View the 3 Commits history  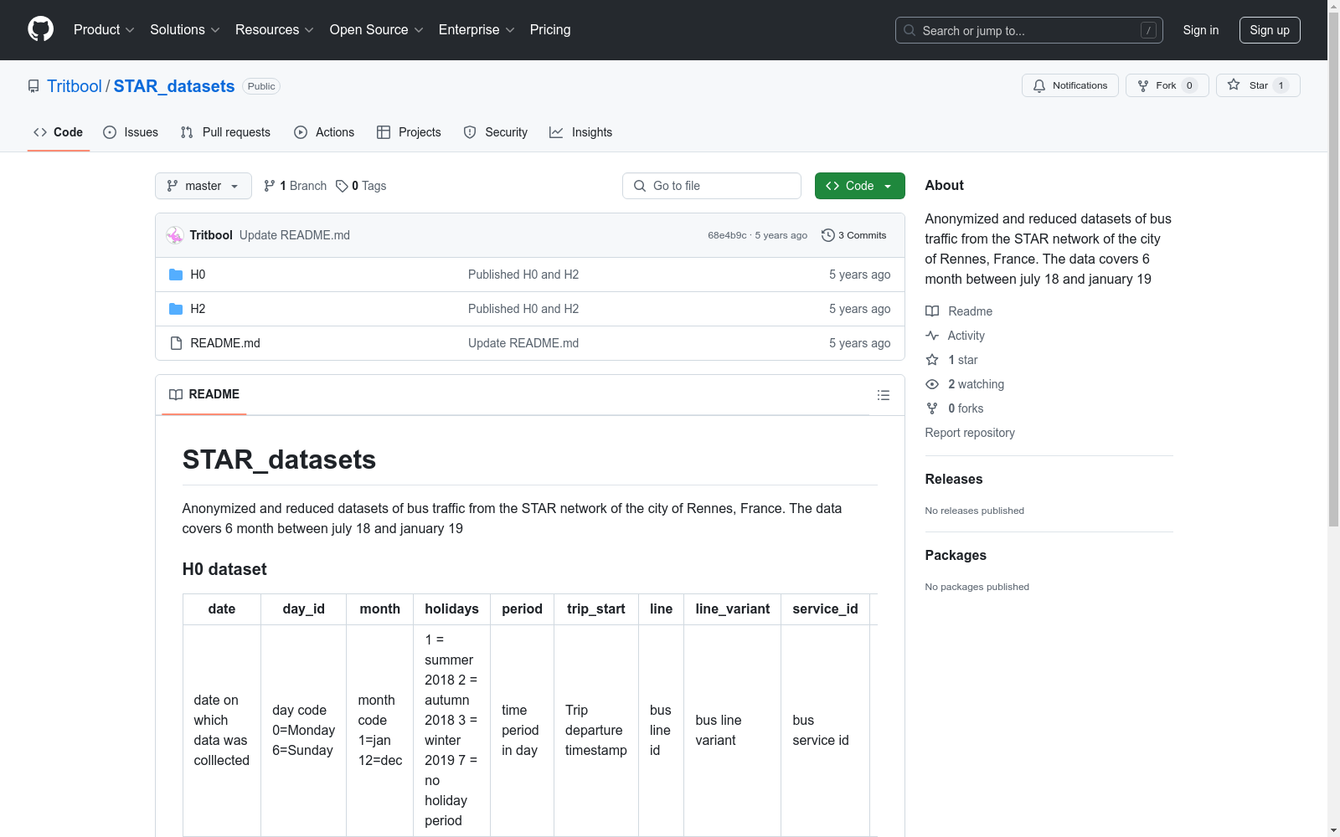[854, 235]
